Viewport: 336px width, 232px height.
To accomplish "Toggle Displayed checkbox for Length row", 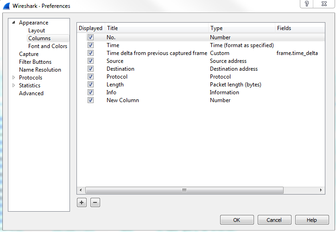I will tap(90, 85).
